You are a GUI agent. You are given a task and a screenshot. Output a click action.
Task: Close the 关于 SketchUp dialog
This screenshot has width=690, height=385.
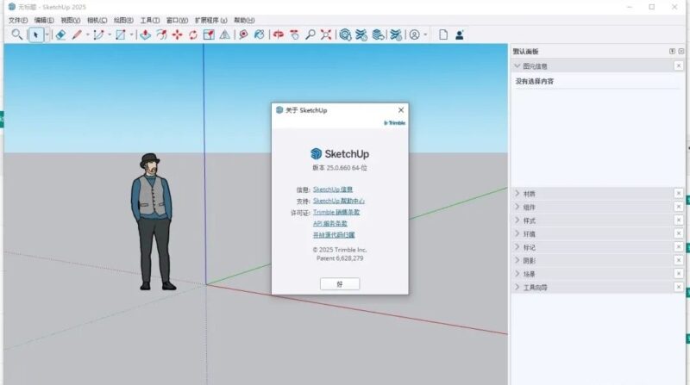401,110
